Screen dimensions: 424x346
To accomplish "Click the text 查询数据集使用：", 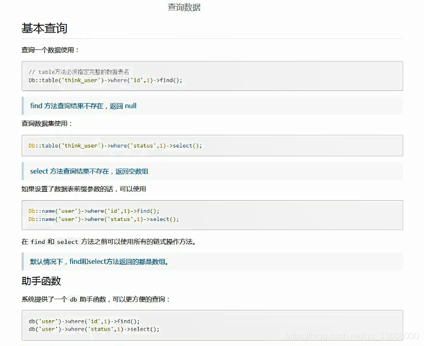I will point(47,123).
